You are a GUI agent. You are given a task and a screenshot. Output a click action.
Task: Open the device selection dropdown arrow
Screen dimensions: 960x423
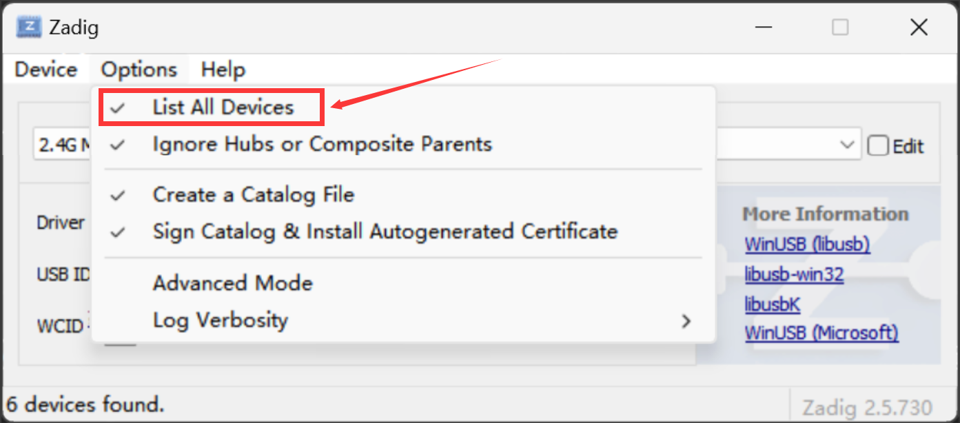click(x=847, y=145)
